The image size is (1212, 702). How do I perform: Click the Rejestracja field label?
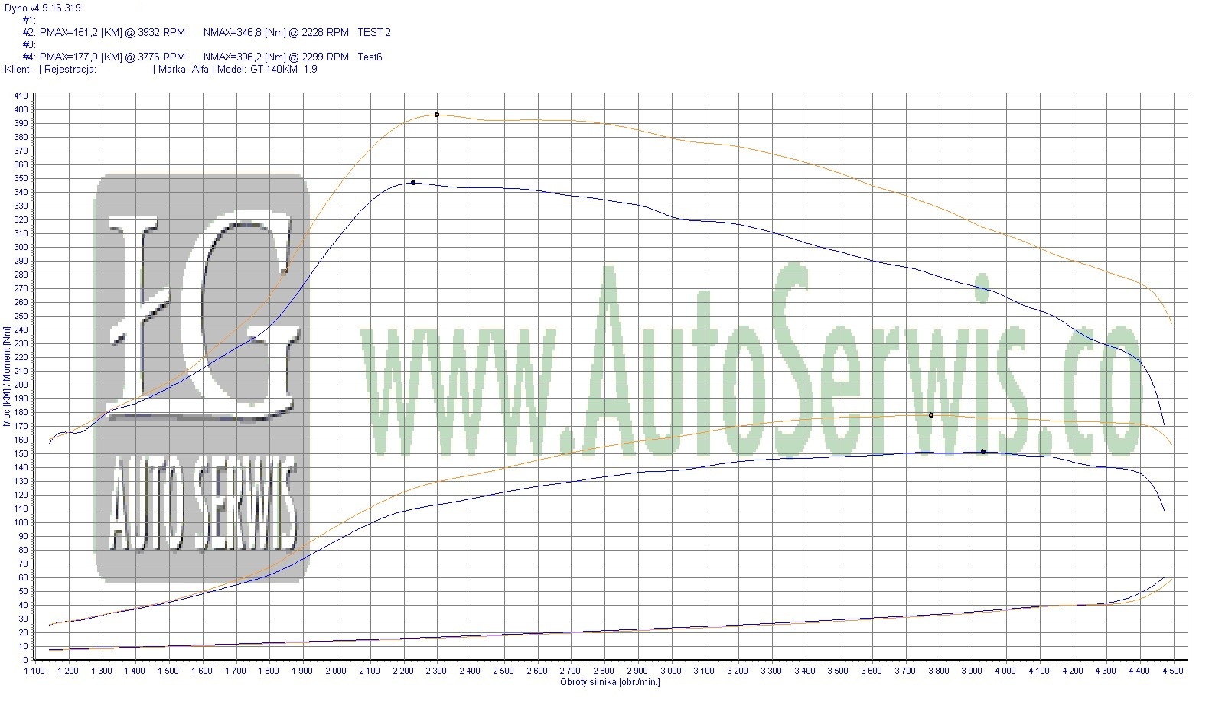pyautogui.click(x=70, y=69)
